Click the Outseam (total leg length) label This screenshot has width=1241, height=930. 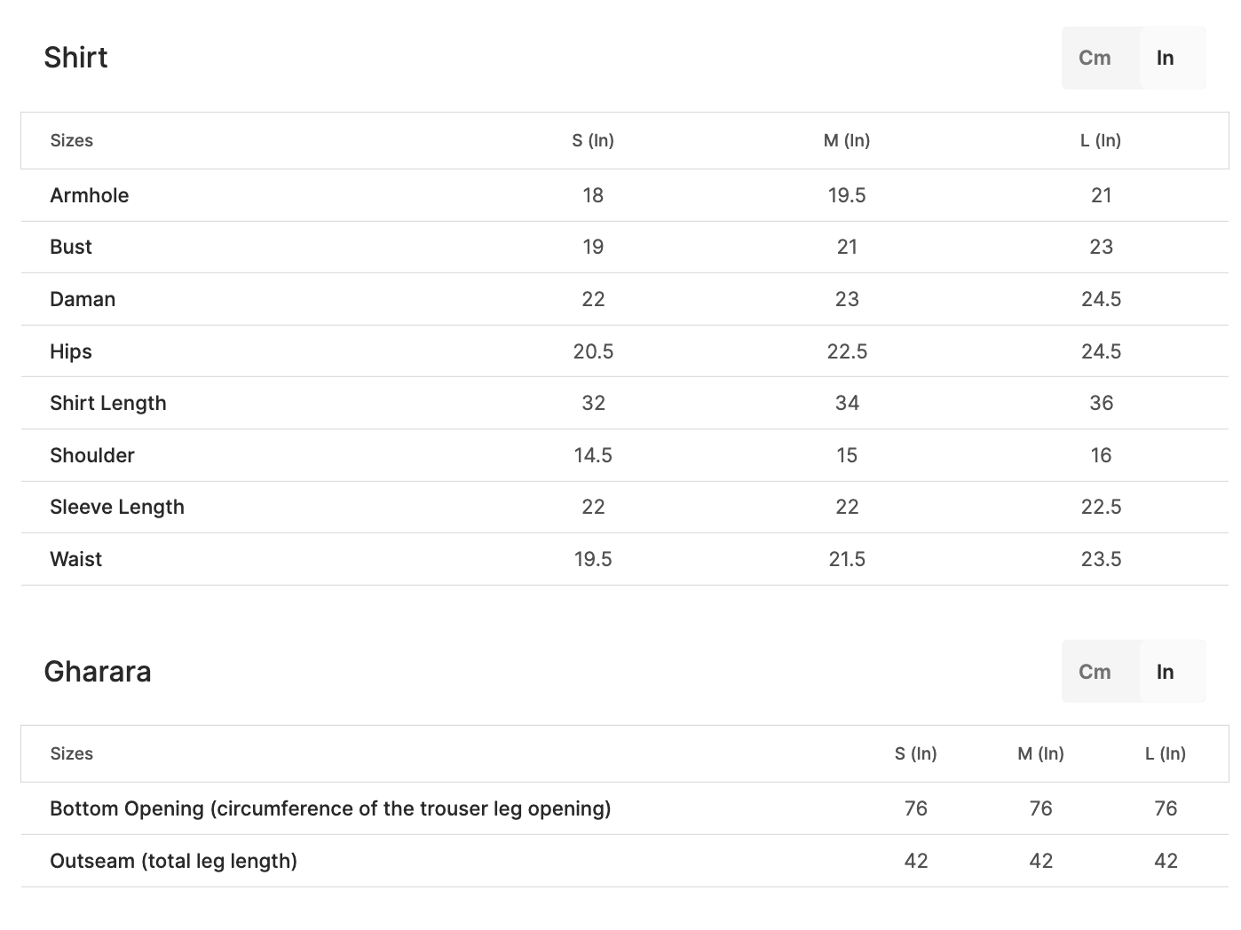click(174, 861)
